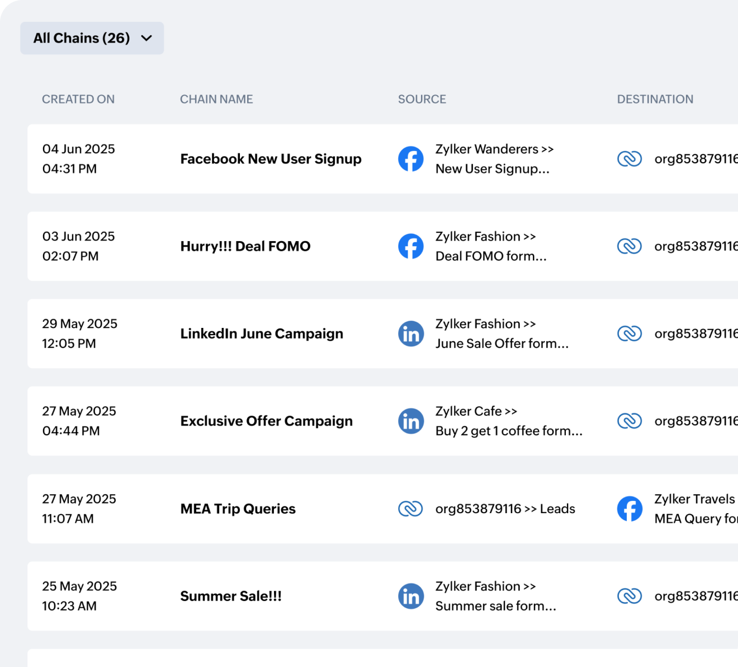The height and width of the screenshot is (667, 738).
Task: Click the CRM destination icon for Summer Sale!!!
Action: pyautogui.click(x=630, y=595)
